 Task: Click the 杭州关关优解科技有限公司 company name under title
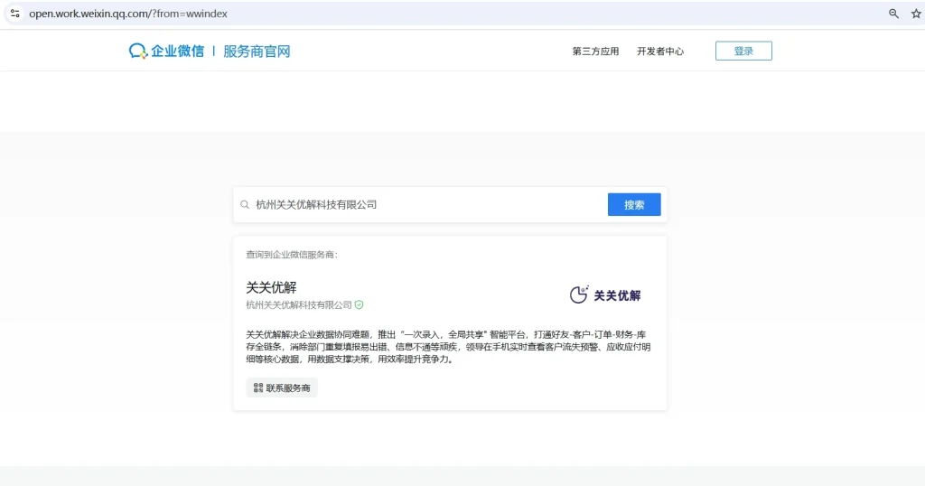(299, 305)
